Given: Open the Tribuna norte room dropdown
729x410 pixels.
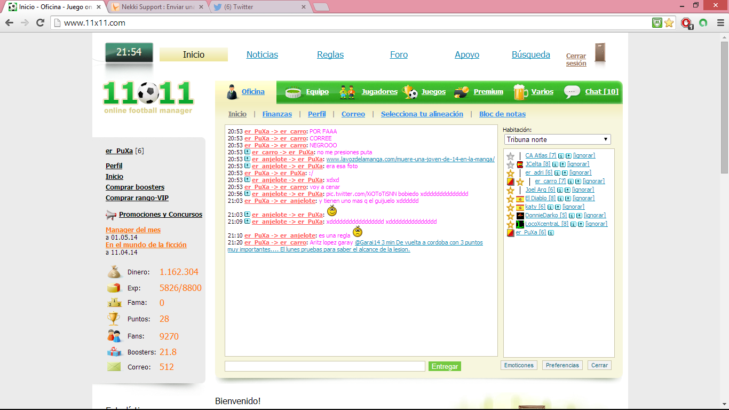Looking at the screenshot, I should [557, 139].
